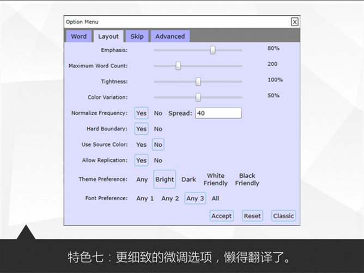Click the Tightness slider handle
Viewport: 364px width, 273px height.
pyautogui.click(x=198, y=82)
